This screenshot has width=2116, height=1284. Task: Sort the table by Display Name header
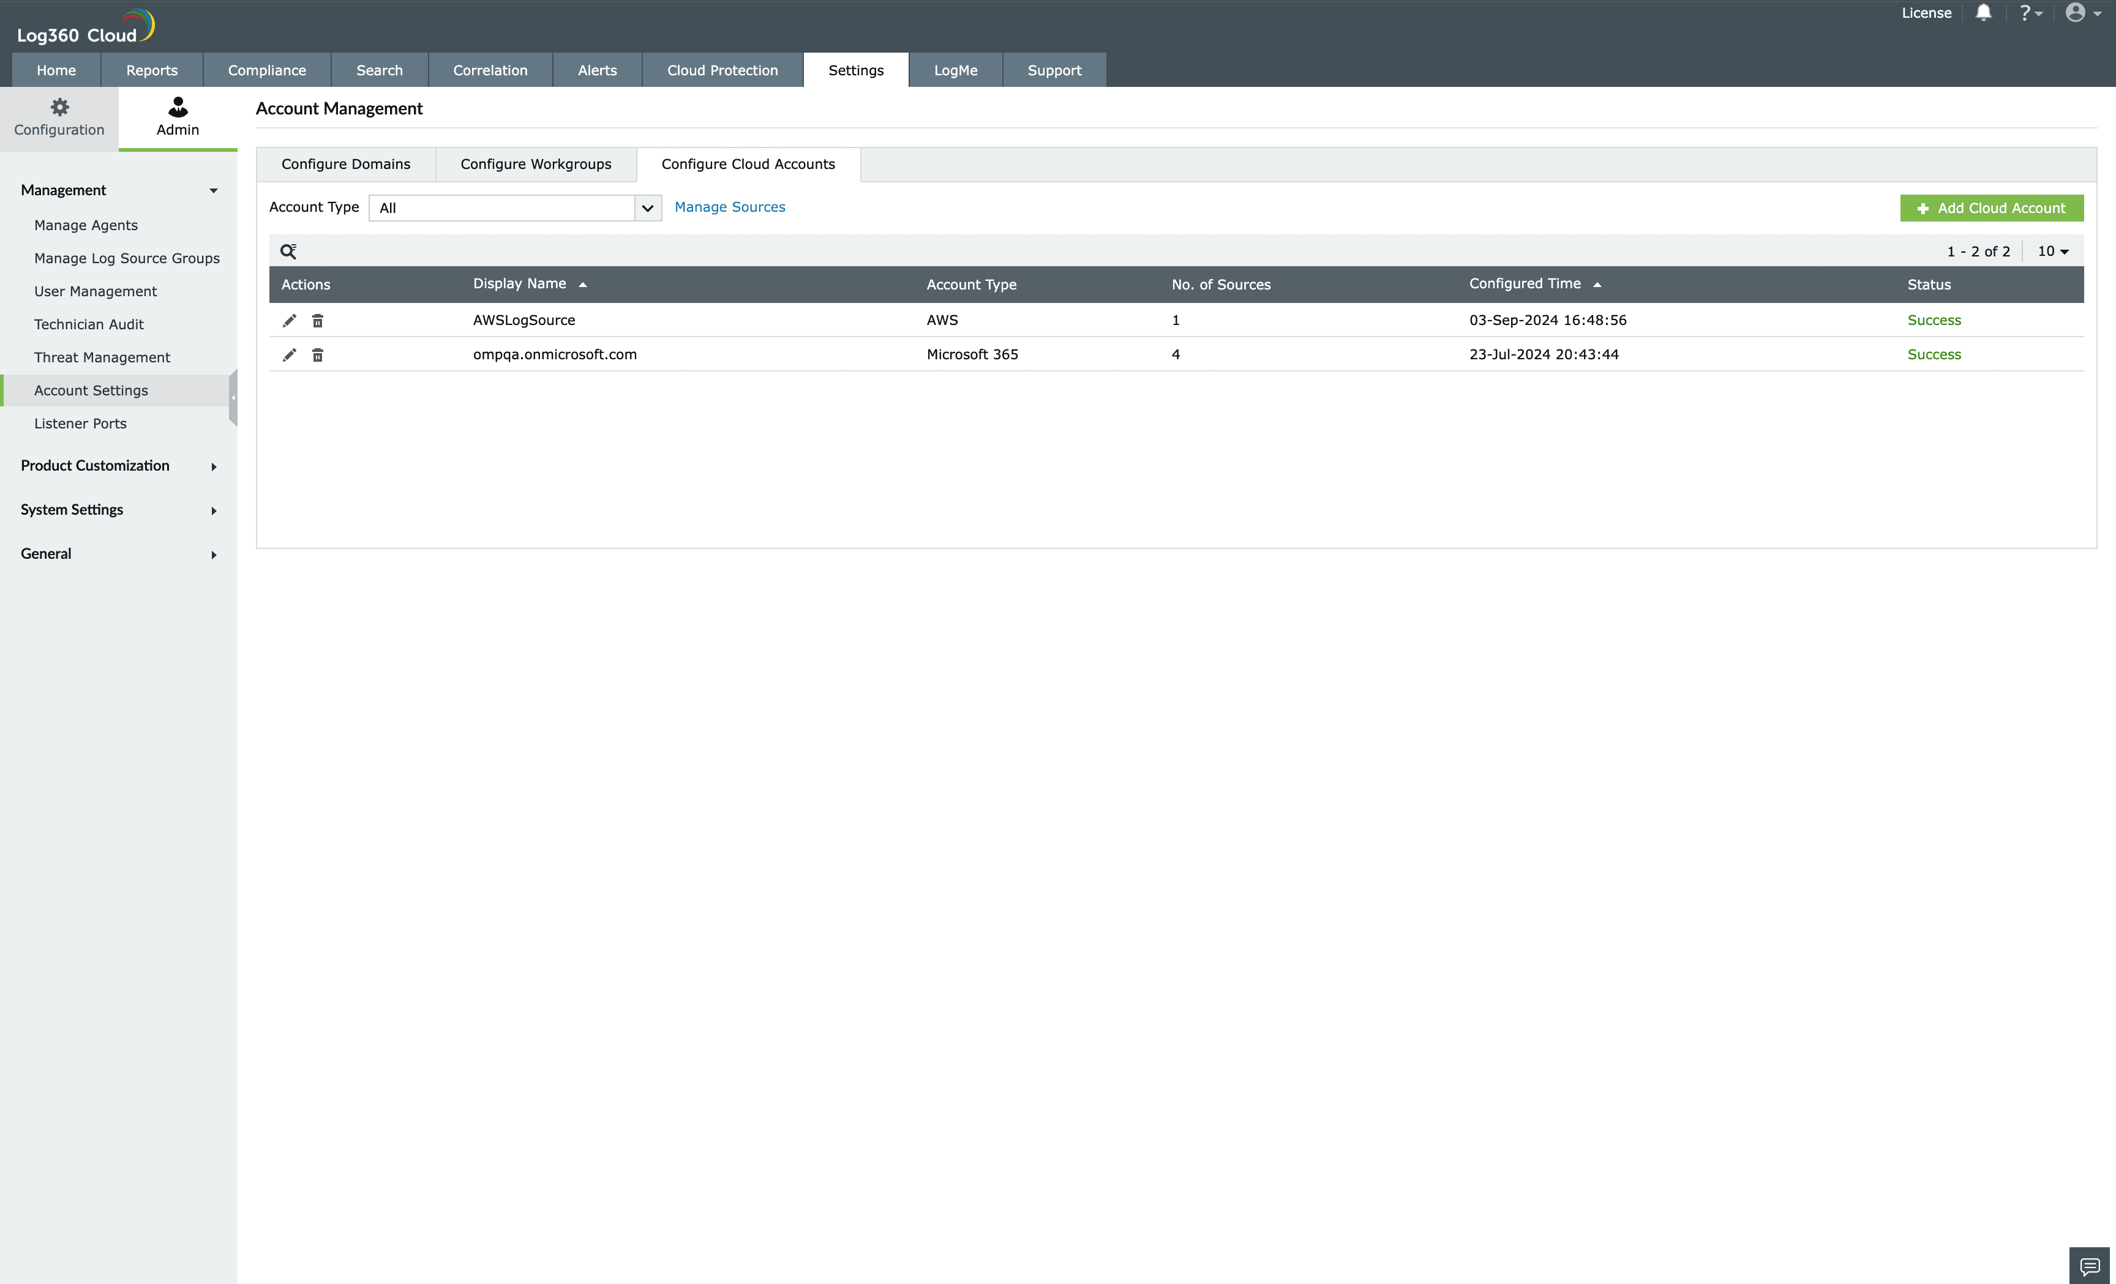click(x=520, y=284)
